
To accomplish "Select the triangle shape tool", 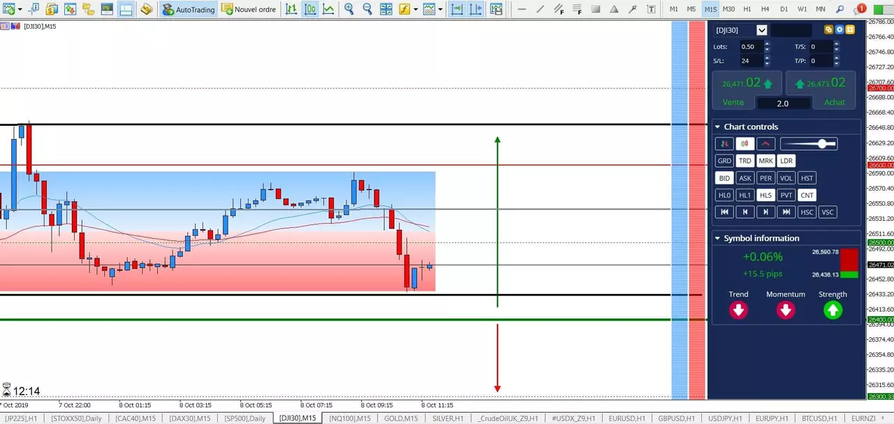I will point(614,10).
